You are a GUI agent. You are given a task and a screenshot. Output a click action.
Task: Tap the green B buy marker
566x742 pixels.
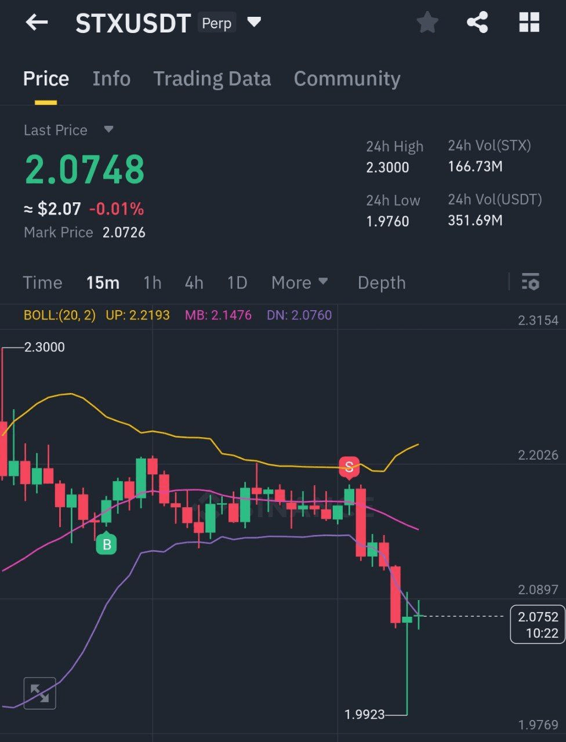[x=106, y=544]
